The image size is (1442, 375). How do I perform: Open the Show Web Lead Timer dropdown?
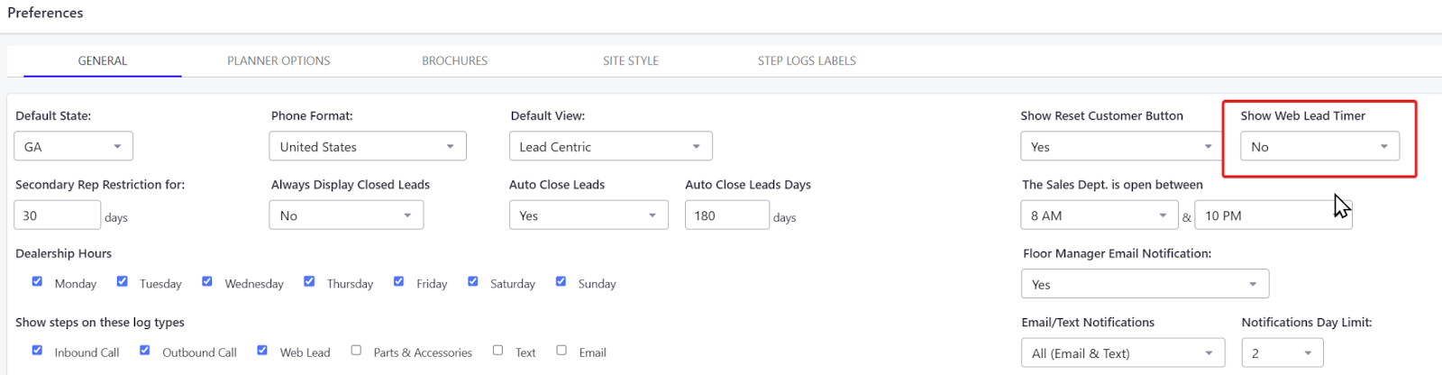1319,147
